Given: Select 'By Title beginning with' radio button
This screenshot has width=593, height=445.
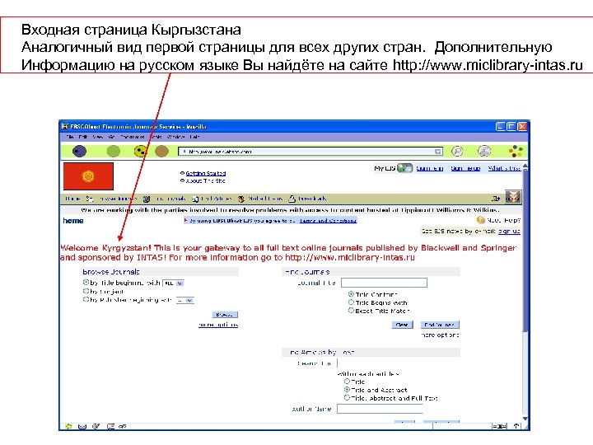Looking at the screenshot, I should click(86, 283).
